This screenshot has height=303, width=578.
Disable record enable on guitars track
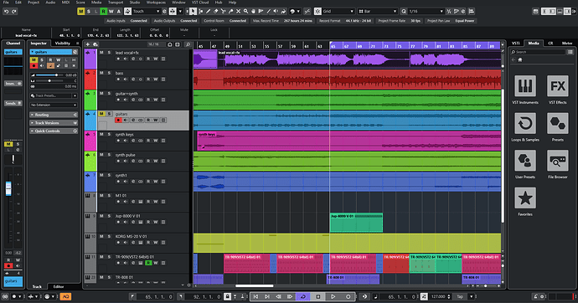(x=118, y=120)
